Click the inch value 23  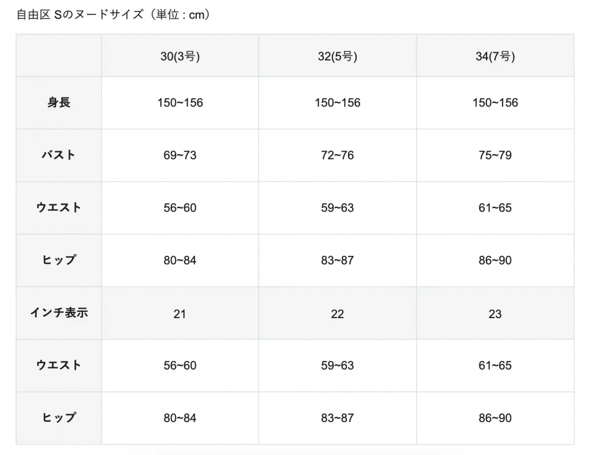495,314
